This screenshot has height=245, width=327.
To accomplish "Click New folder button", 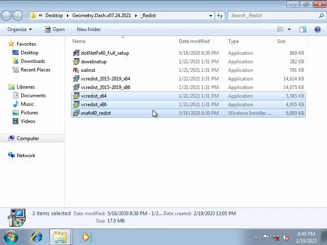I will [x=89, y=29].
